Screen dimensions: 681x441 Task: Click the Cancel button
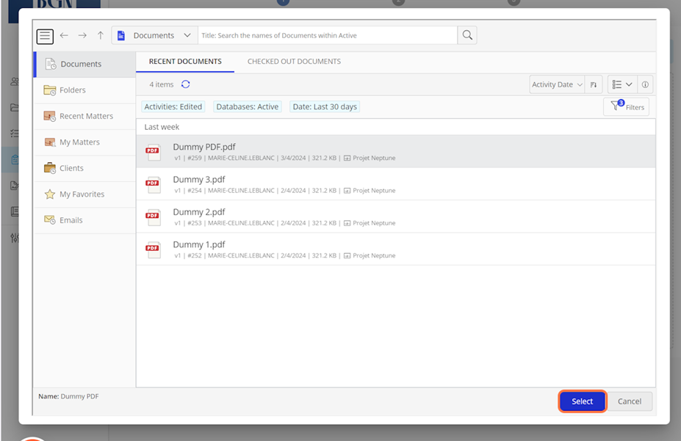point(630,401)
